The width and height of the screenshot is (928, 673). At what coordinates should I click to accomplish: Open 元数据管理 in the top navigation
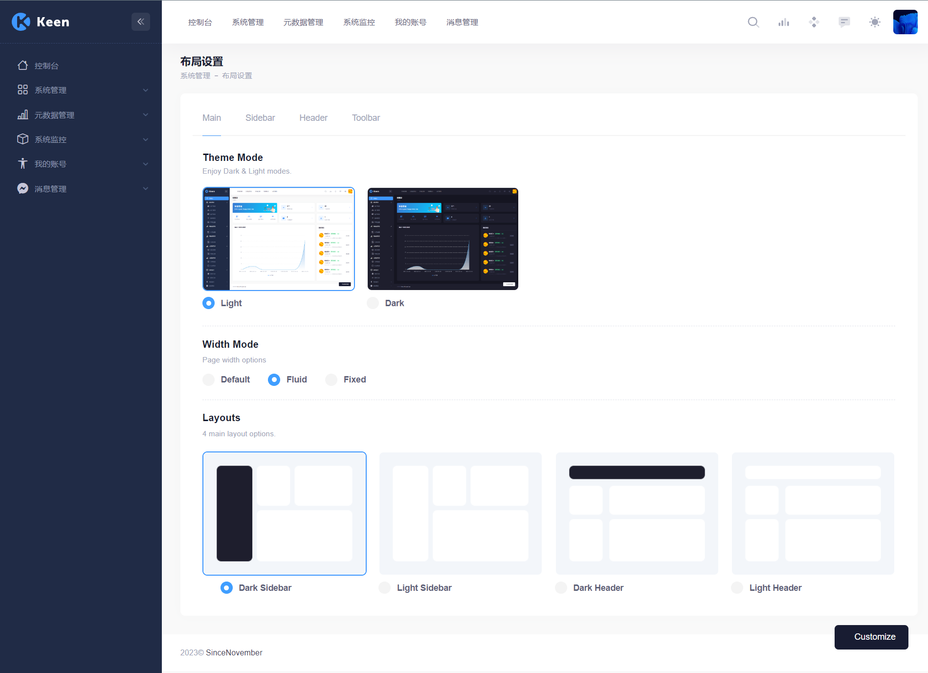(x=303, y=22)
